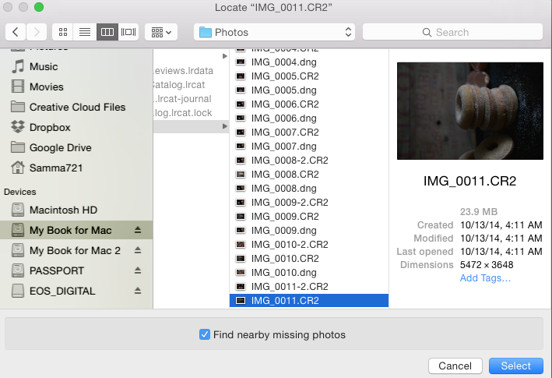This screenshot has width=552, height=378.
Task: Switch to list view
Action: [85, 33]
